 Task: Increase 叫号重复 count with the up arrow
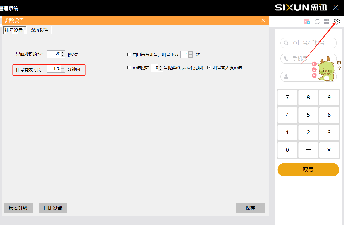point(190,53)
